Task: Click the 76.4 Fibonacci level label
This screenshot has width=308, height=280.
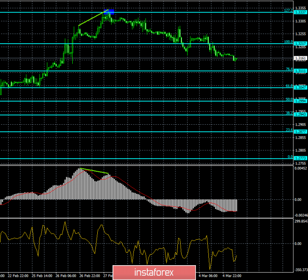Action: pos(289,69)
